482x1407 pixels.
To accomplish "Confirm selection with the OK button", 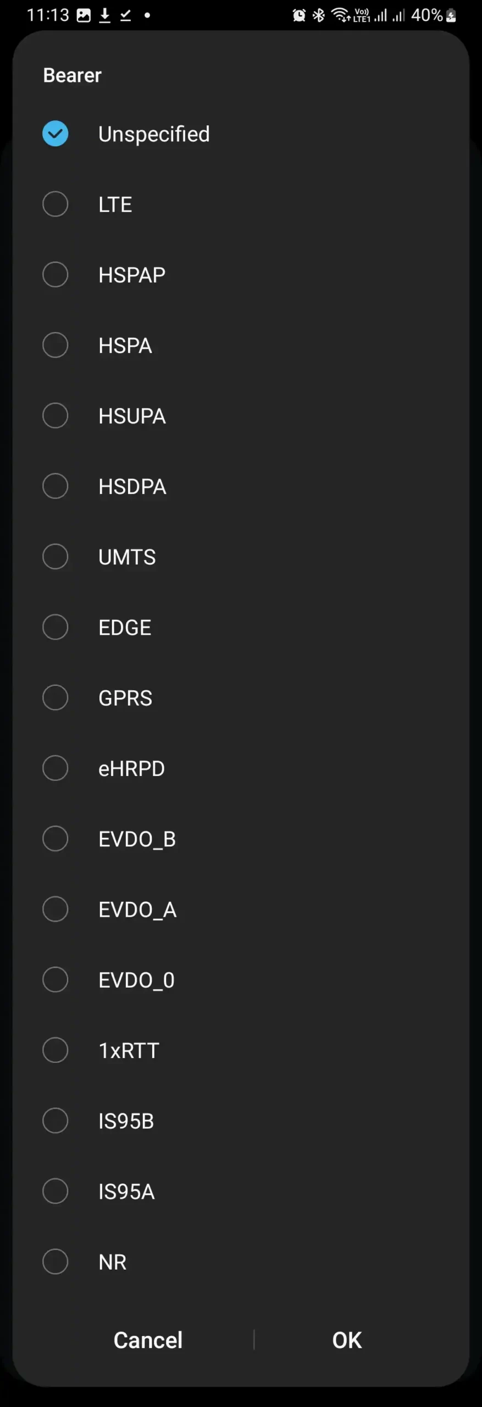I will pos(346,1340).
